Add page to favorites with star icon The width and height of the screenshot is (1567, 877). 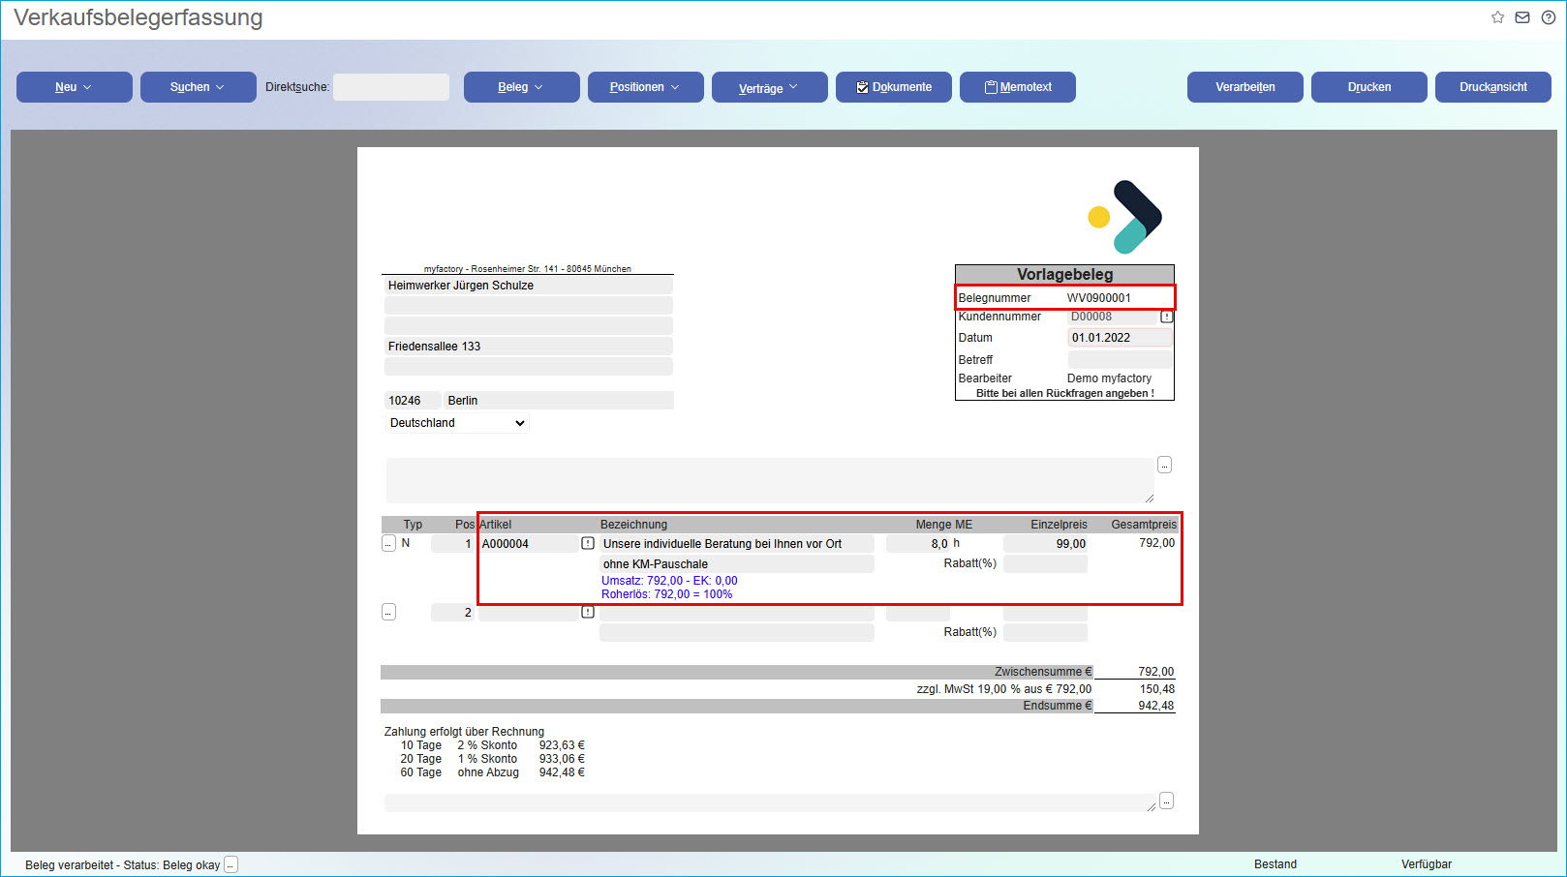coord(1497,17)
